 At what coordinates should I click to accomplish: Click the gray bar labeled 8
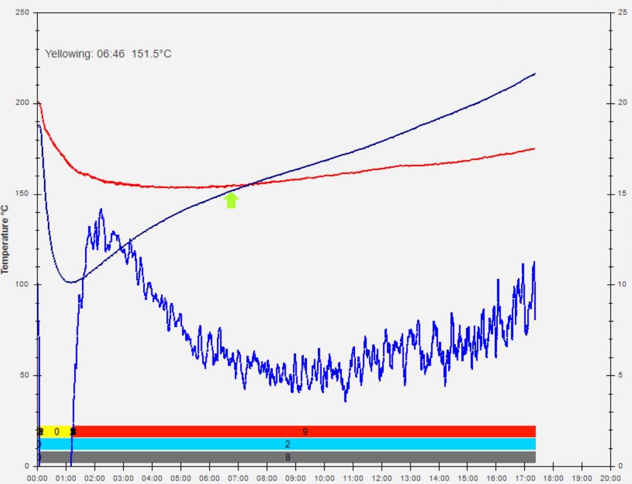point(288,457)
